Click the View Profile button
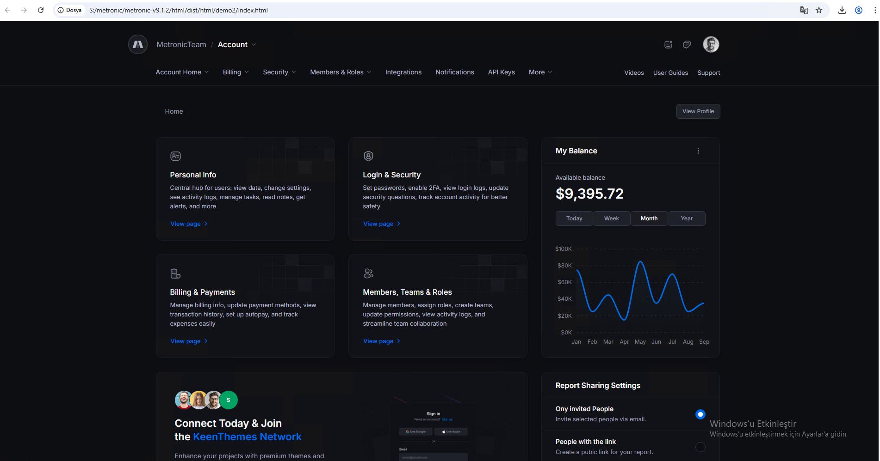This screenshot has width=880, height=461. [x=698, y=111]
